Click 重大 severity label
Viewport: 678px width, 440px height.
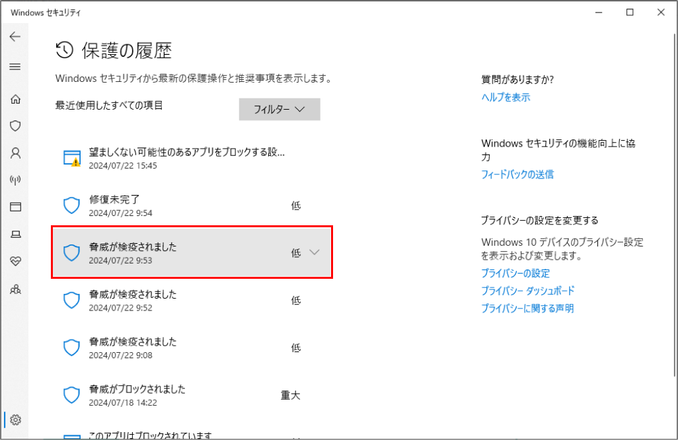pyautogui.click(x=291, y=395)
